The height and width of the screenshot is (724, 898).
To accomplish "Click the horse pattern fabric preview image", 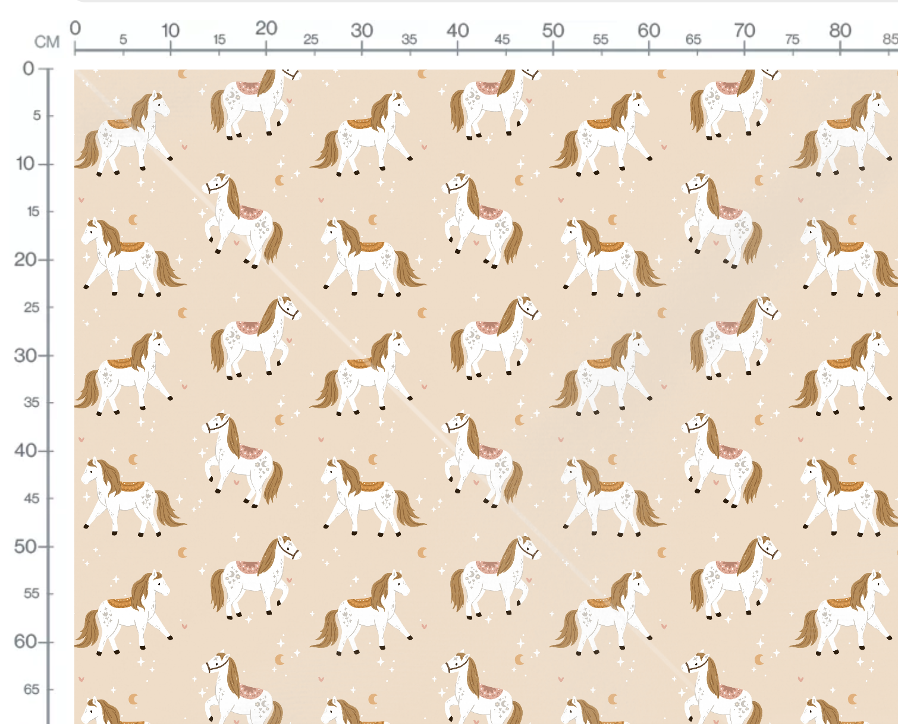I will [x=486, y=396].
